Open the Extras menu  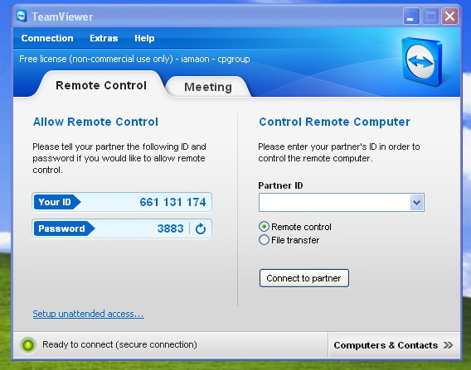coord(104,38)
